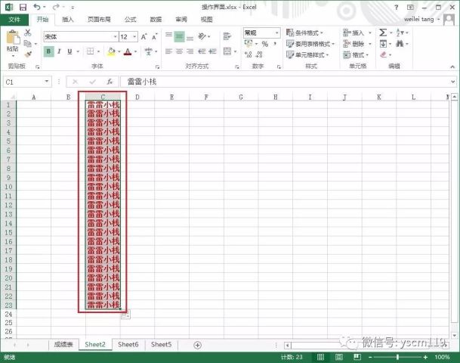Screen dimensions: 460x363
Task: Open the font name dropdown
Action: click(116, 37)
